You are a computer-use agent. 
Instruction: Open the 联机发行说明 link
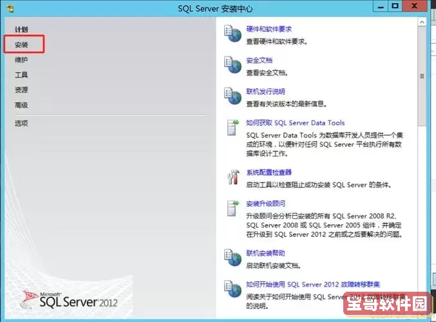click(x=265, y=91)
